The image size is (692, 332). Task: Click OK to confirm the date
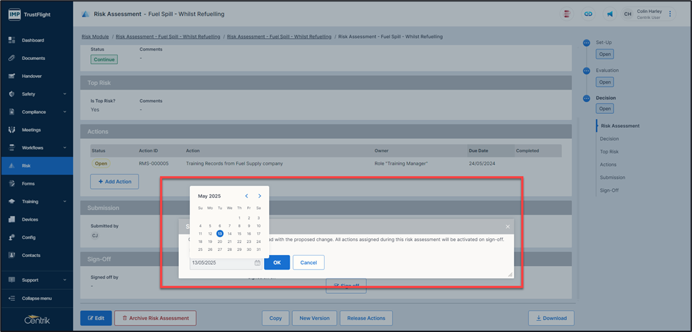point(276,262)
